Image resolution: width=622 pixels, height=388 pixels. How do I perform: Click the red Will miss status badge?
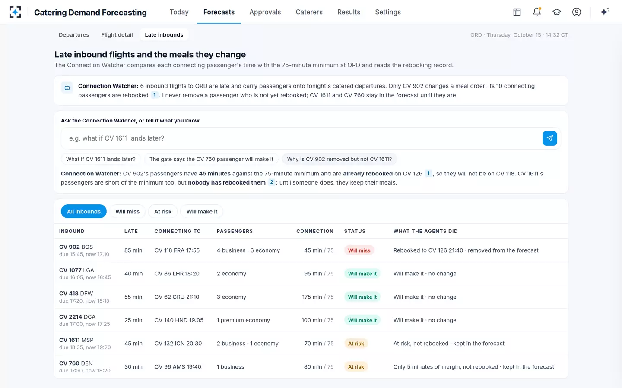pyautogui.click(x=359, y=250)
